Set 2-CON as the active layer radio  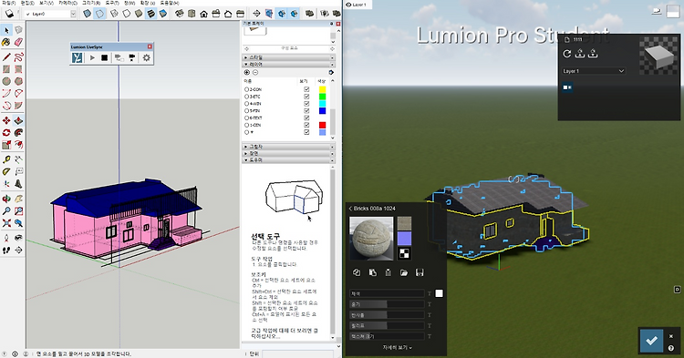pos(246,89)
